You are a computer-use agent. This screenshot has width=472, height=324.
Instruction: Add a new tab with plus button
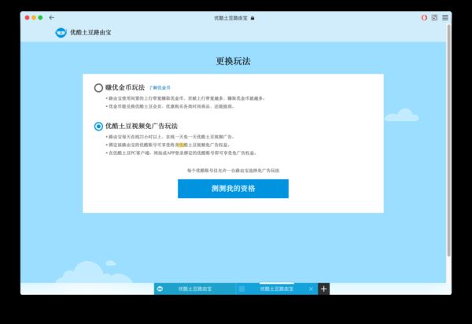click(323, 289)
